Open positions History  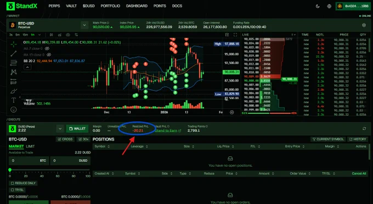click(x=358, y=139)
